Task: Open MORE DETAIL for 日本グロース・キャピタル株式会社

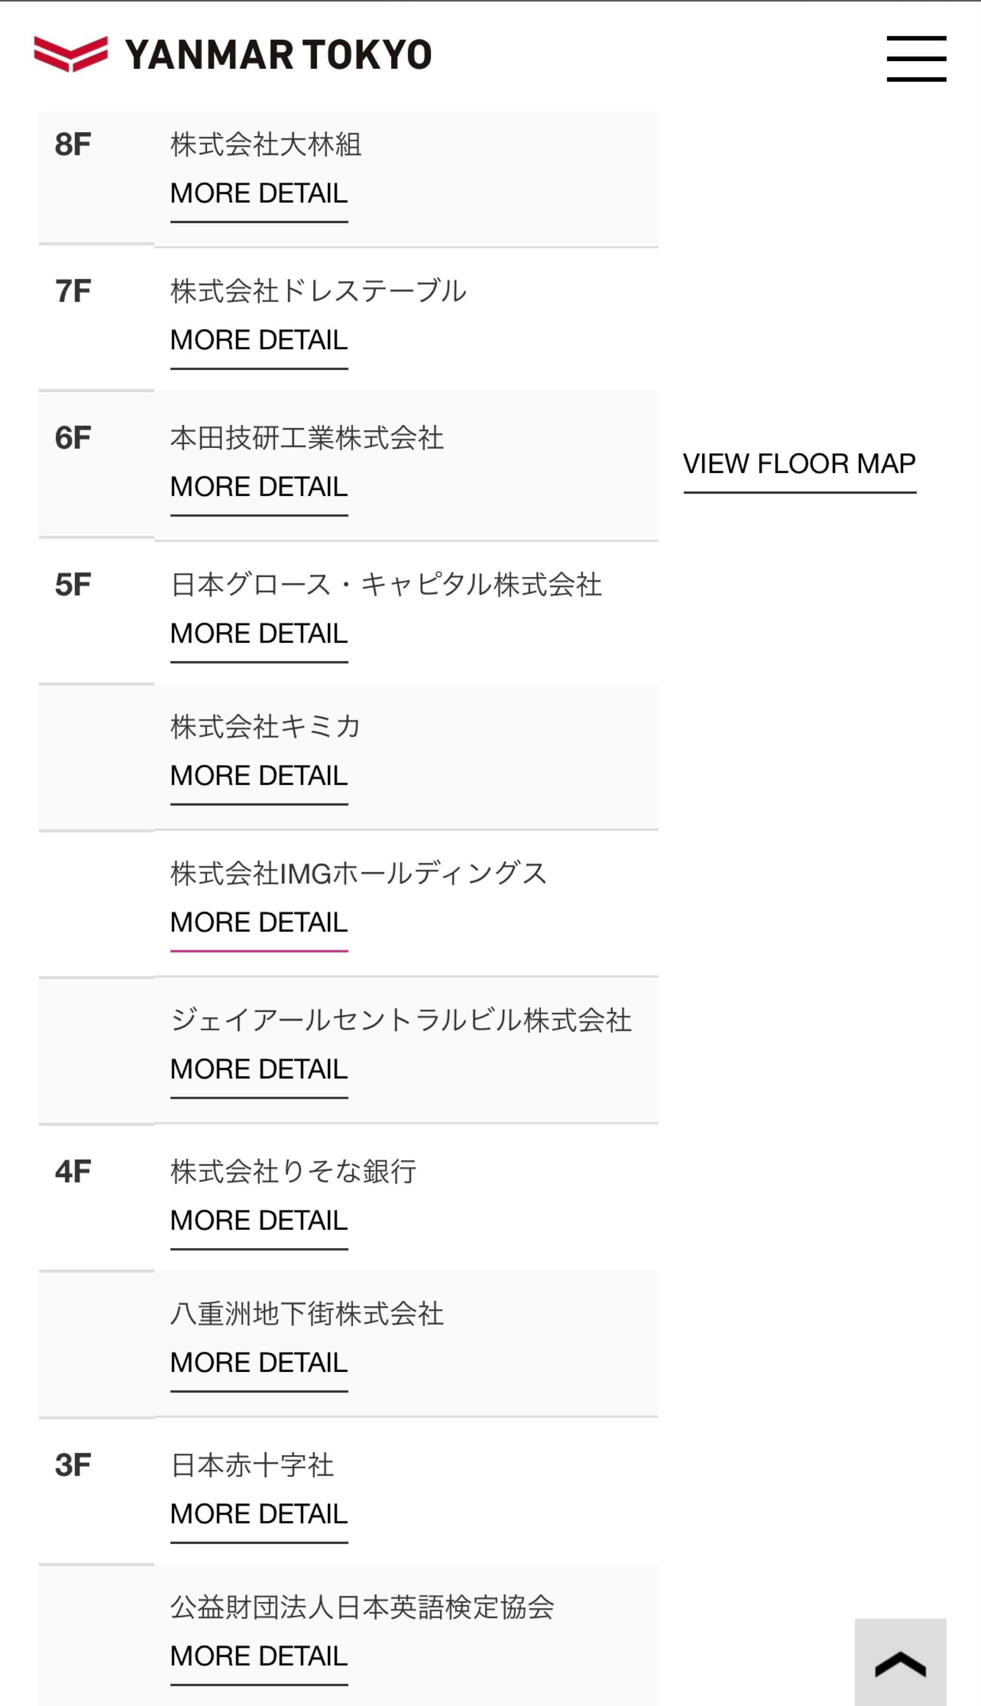Action: pos(259,634)
